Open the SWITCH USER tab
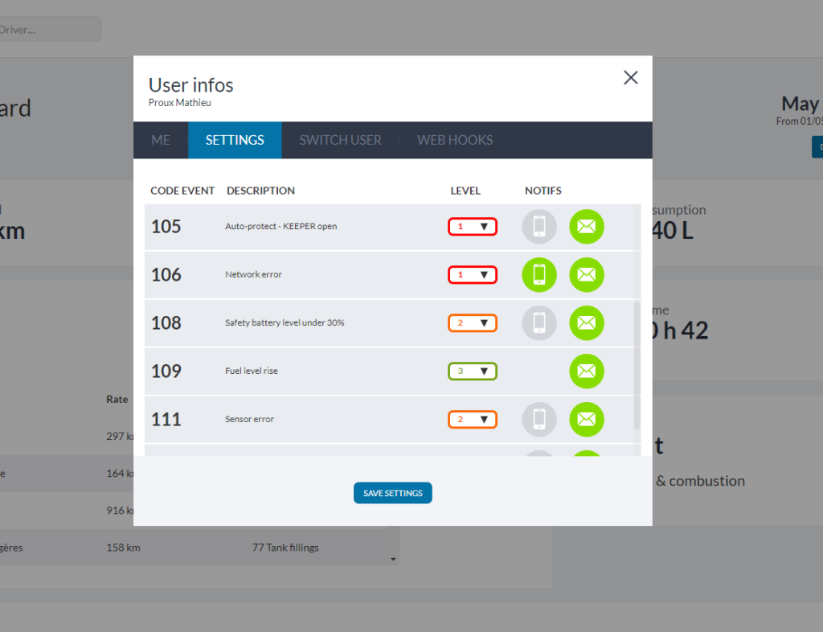Screen dimensions: 823x632 coord(340,140)
